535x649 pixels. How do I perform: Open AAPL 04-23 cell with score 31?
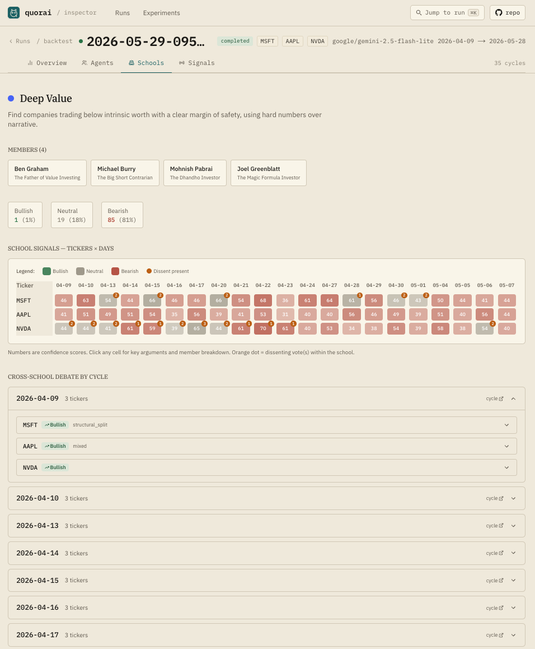tap(285, 314)
